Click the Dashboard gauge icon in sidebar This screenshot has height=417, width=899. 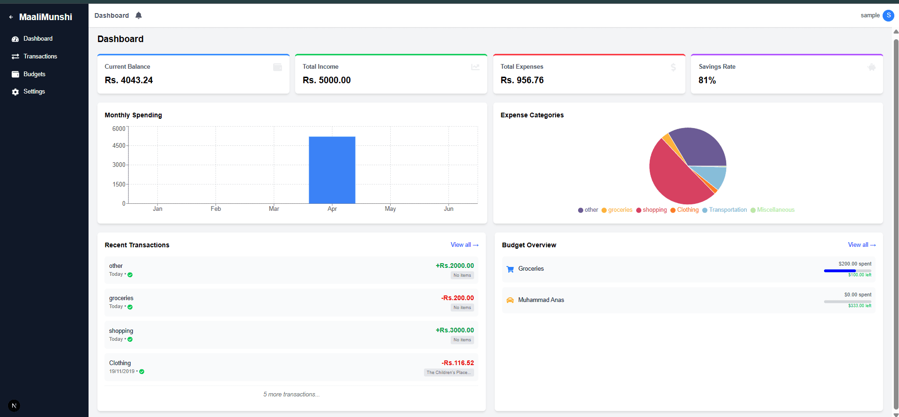[x=15, y=39]
